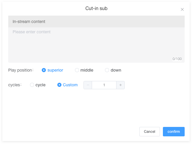Click the 'cycles' field label
This screenshot has height=144, width=192.
[15, 85]
